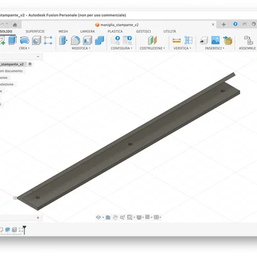Image resolution: width=257 pixels, height=257 pixels.
Task: Close the maniglia_stampante_v2 document tab
Action: 213,24
